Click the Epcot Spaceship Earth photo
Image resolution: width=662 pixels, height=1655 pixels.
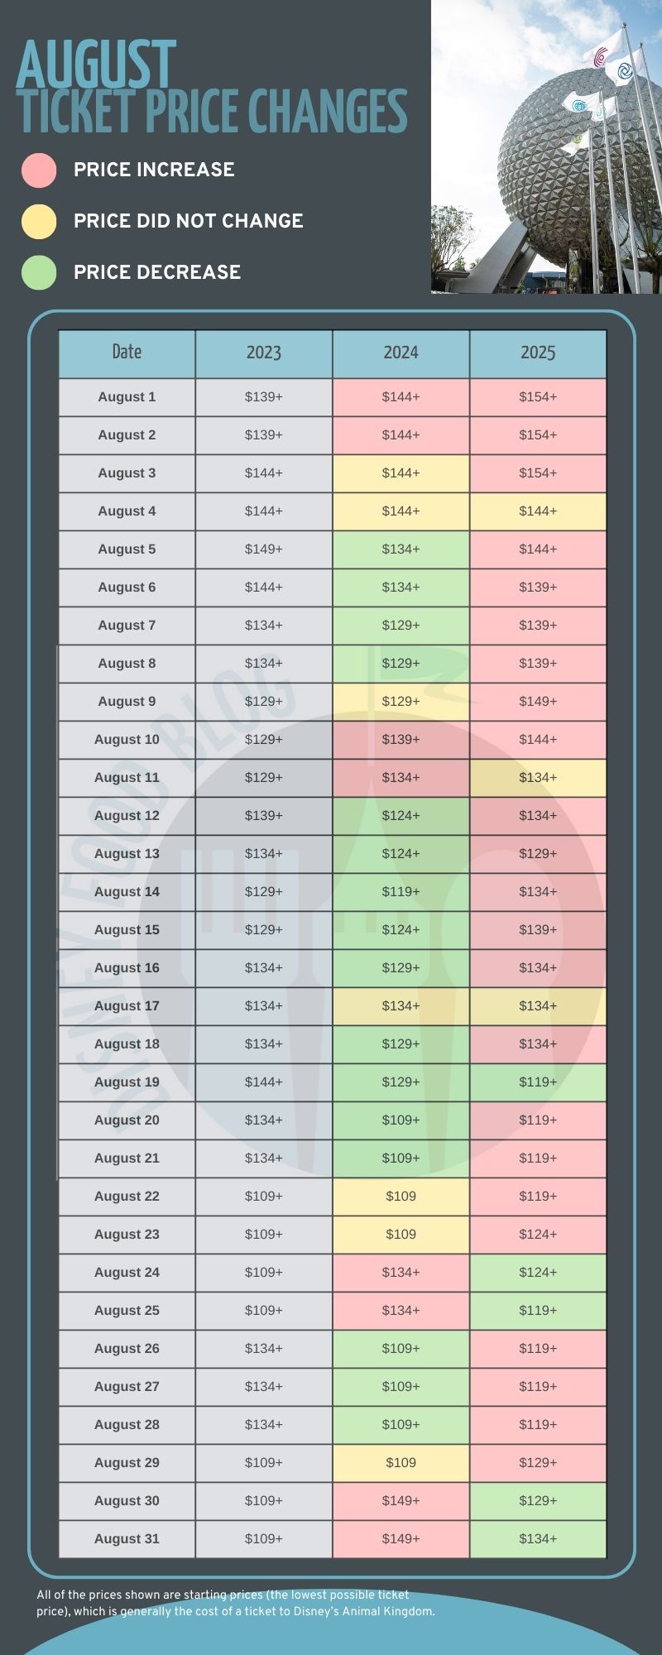pyautogui.click(x=546, y=146)
